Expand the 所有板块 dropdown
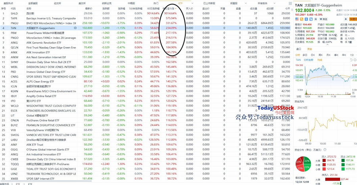This screenshot has height=185, width=357. click(274, 4)
